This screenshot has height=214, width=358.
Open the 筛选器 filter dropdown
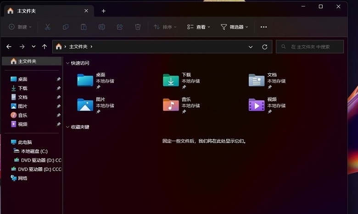coord(234,27)
